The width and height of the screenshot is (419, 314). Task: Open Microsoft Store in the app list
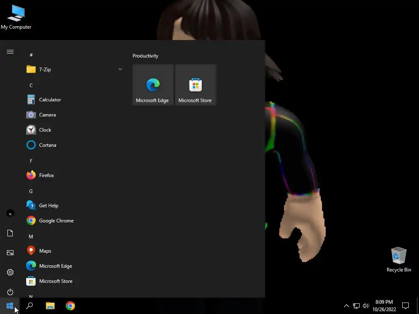coord(74,281)
